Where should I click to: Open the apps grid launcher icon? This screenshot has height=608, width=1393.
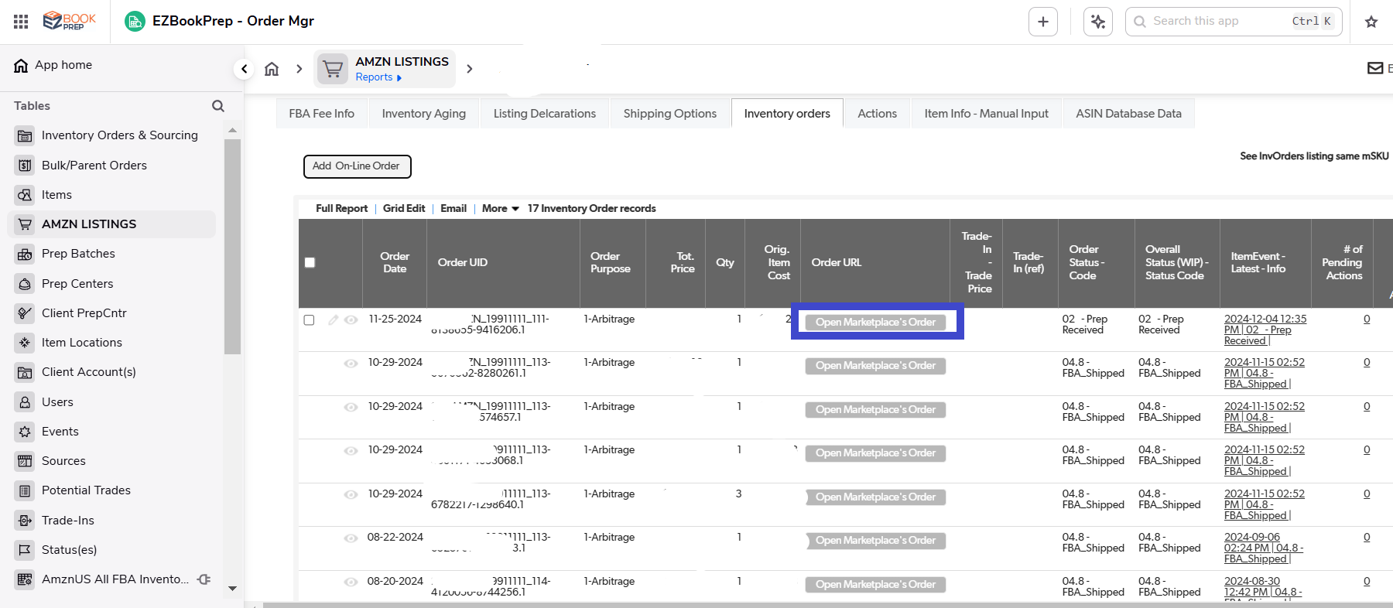[21, 22]
